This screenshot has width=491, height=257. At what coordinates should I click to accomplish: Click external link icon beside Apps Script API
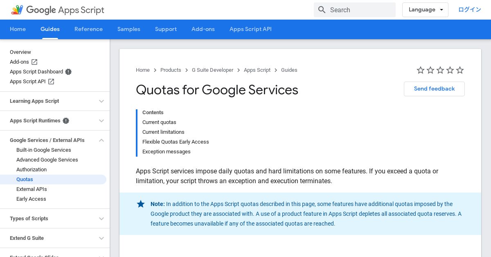51,82
